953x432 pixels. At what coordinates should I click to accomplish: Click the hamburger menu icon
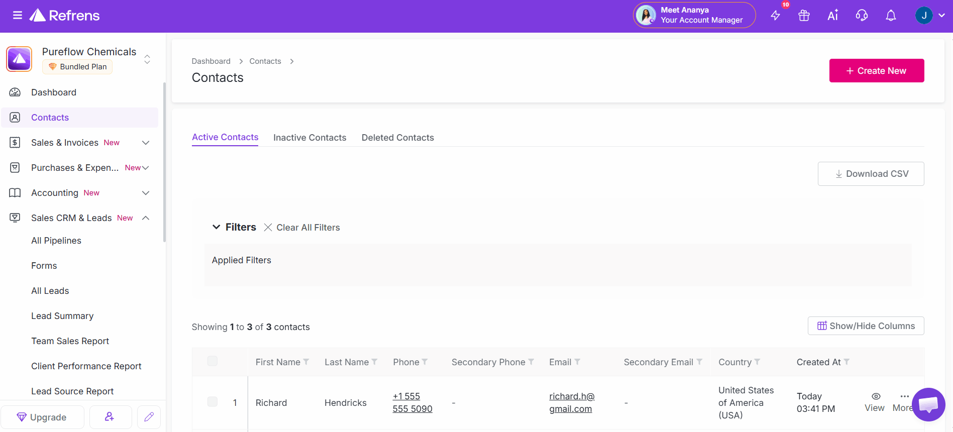[x=18, y=16]
